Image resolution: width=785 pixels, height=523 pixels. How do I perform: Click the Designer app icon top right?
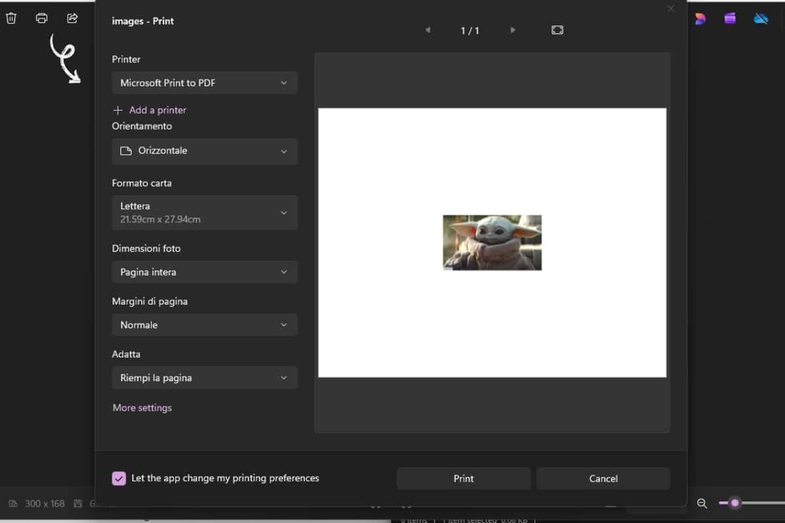(700, 18)
